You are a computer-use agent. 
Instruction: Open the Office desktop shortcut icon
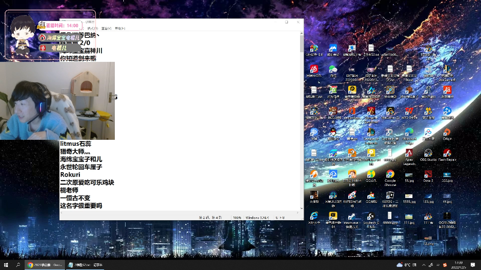(x=352, y=113)
